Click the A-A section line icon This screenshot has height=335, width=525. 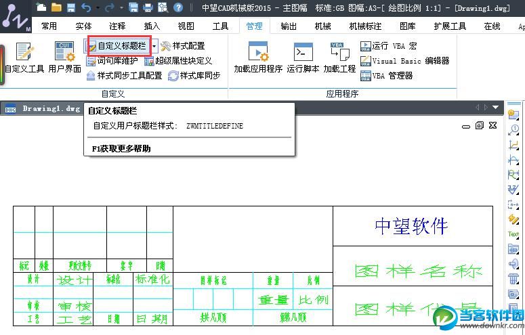[513, 204]
